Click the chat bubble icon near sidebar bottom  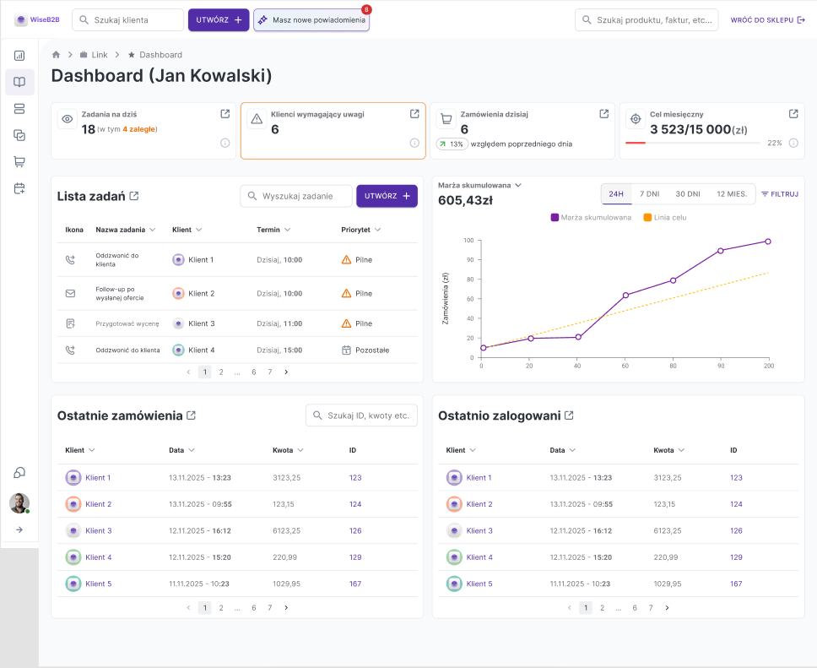point(19,472)
